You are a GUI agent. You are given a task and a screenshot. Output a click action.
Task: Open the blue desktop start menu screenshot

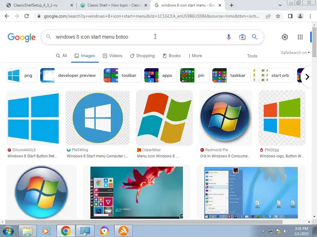point(251,193)
